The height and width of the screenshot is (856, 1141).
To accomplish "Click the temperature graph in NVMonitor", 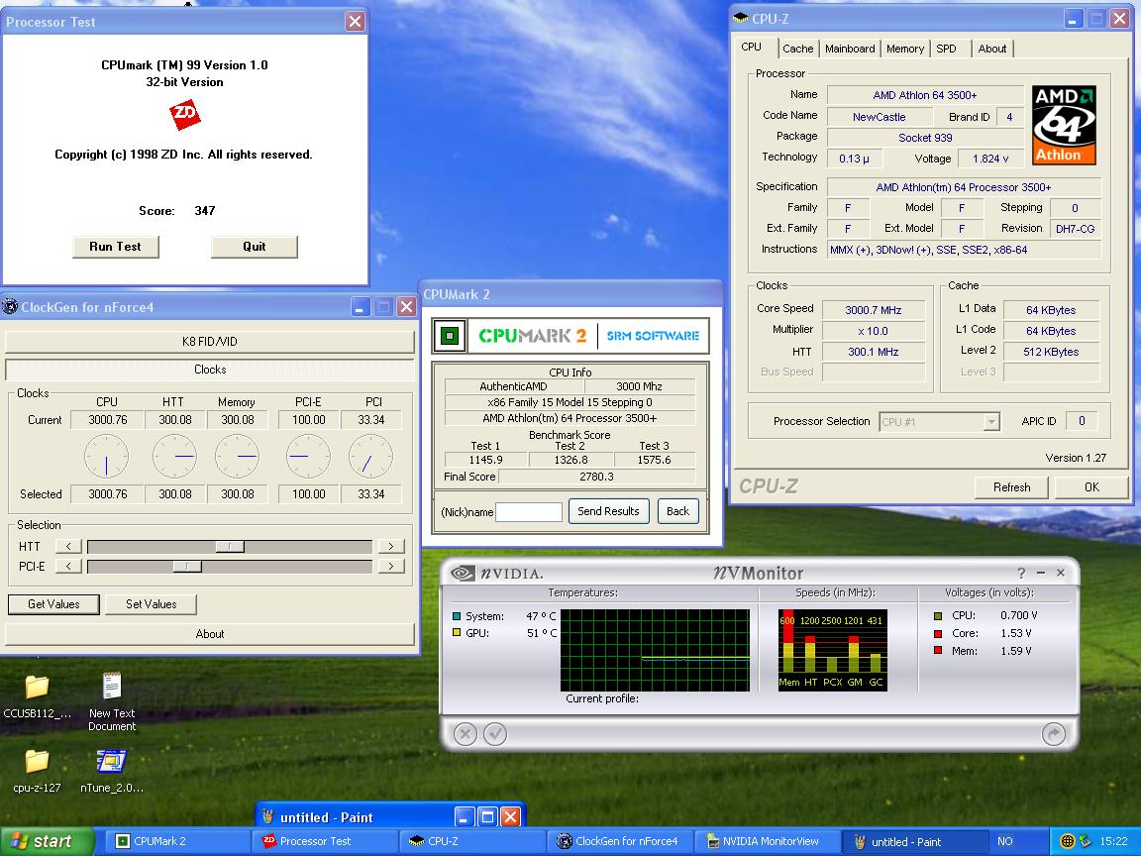I will (x=655, y=650).
